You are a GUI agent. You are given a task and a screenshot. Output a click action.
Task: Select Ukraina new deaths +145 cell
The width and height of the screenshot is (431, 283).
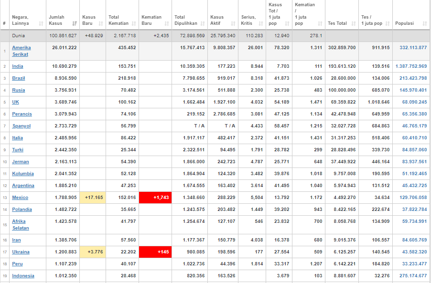155,252
